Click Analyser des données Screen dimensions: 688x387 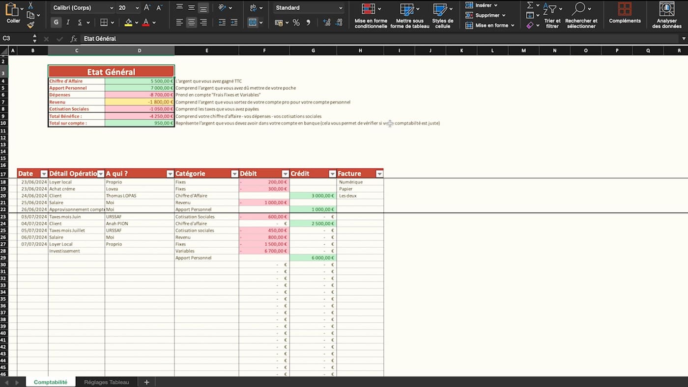coord(667,15)
